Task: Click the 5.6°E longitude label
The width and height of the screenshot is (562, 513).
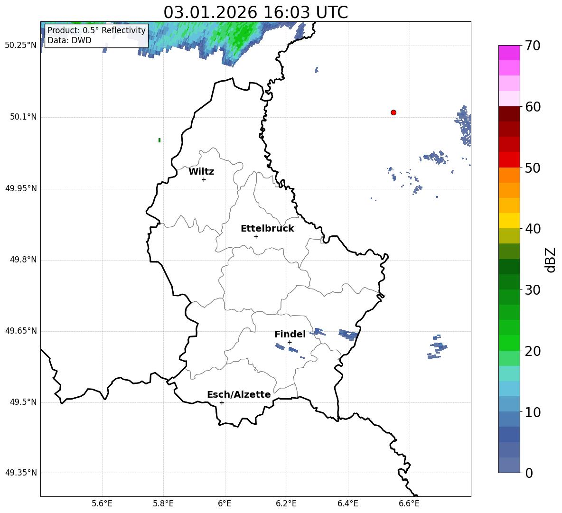Action: [102, 504]
